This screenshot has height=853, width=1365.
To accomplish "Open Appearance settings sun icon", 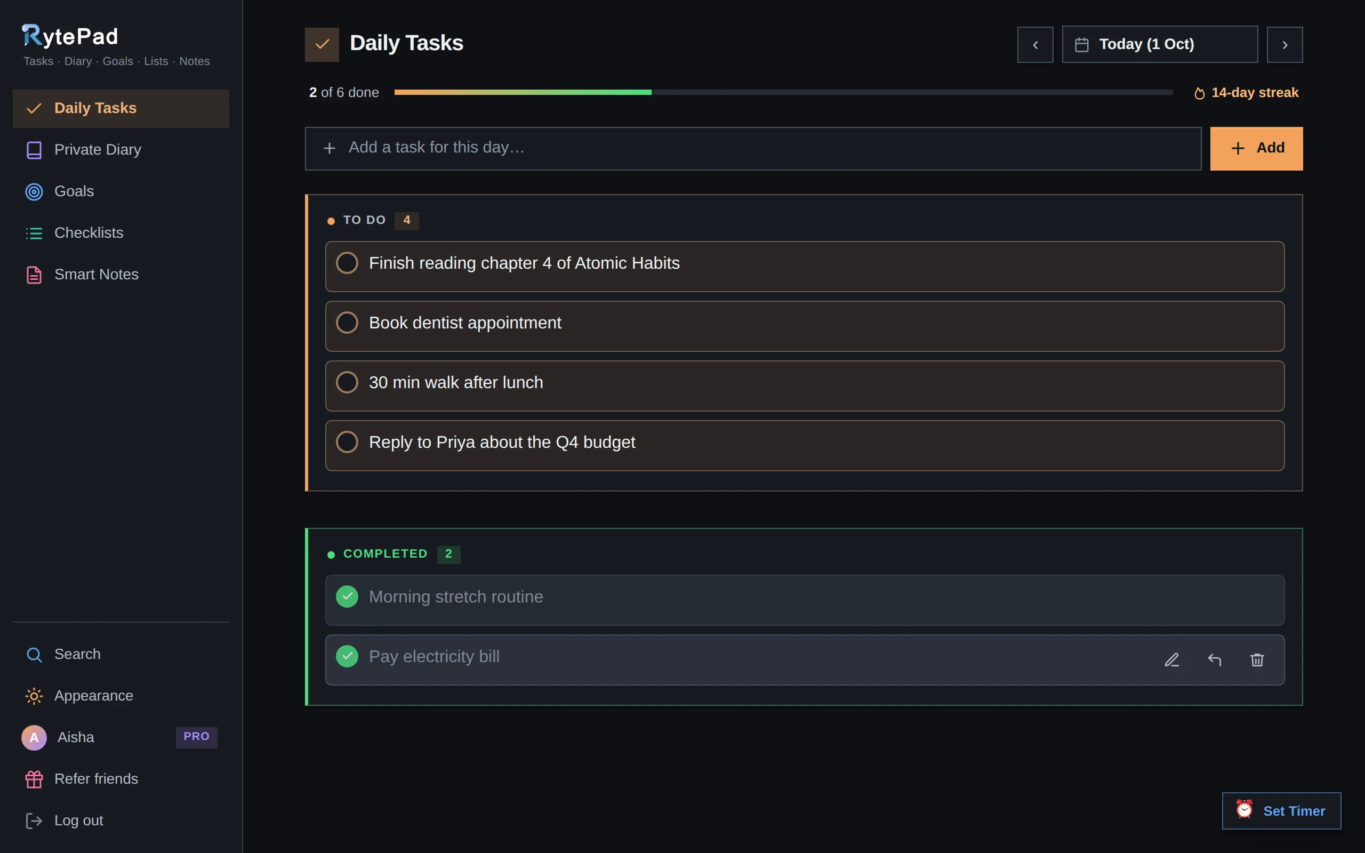I will pos(35,696).
